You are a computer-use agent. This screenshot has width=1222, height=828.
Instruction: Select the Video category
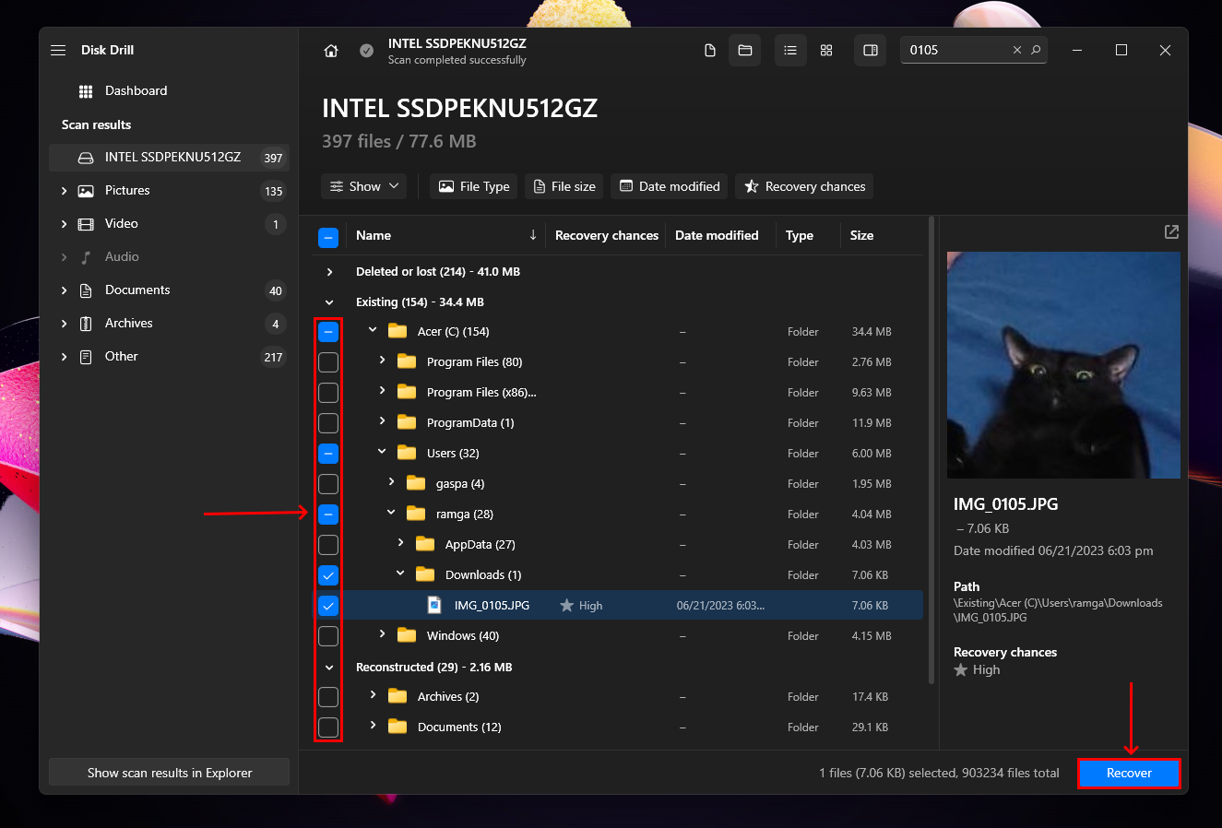(169, 224)
